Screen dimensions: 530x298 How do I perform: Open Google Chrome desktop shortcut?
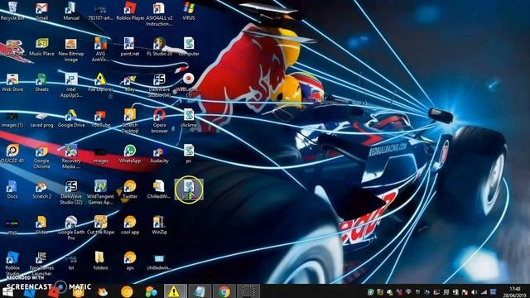pos(41,156)
